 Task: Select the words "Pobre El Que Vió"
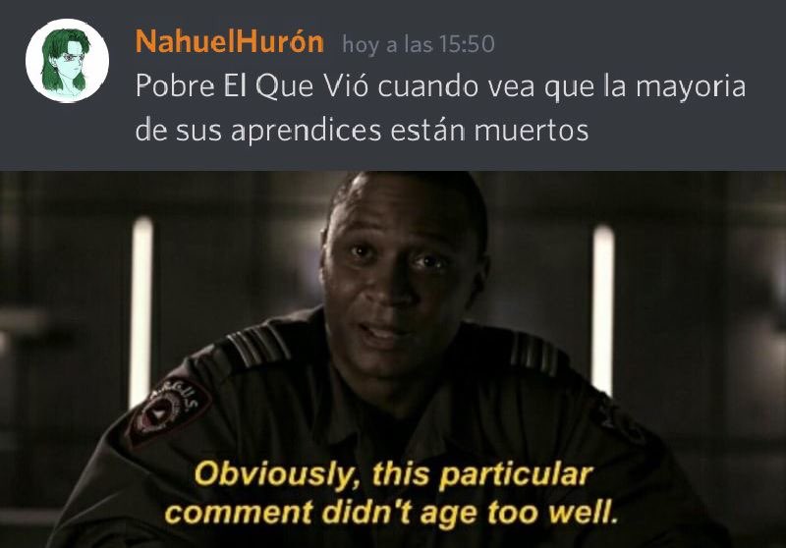point(253,86)
